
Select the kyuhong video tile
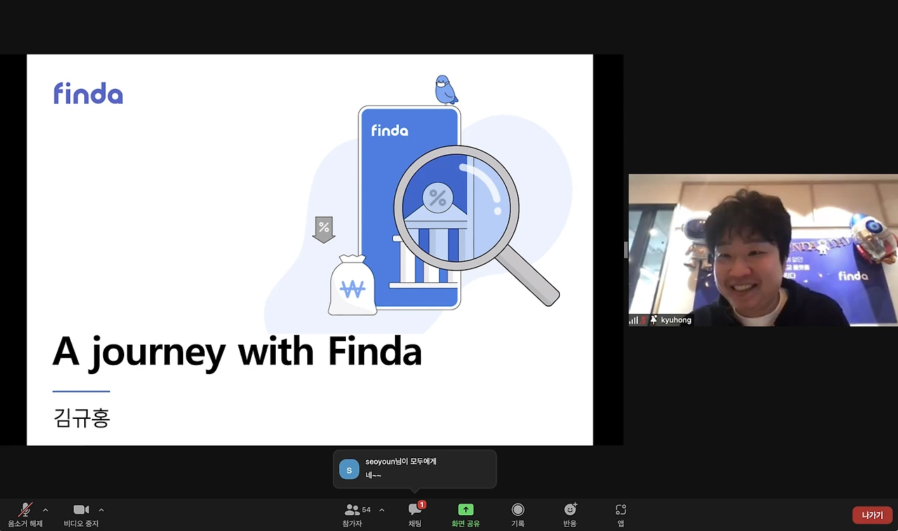click(763, 250)
